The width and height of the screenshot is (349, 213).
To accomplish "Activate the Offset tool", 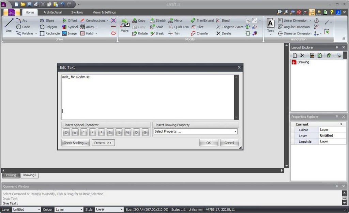I will pos(70,20).
